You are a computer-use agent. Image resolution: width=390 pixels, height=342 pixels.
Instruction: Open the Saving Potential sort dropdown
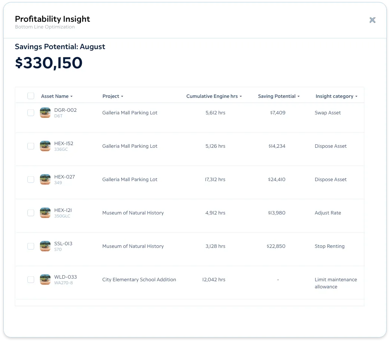[298, 96]
